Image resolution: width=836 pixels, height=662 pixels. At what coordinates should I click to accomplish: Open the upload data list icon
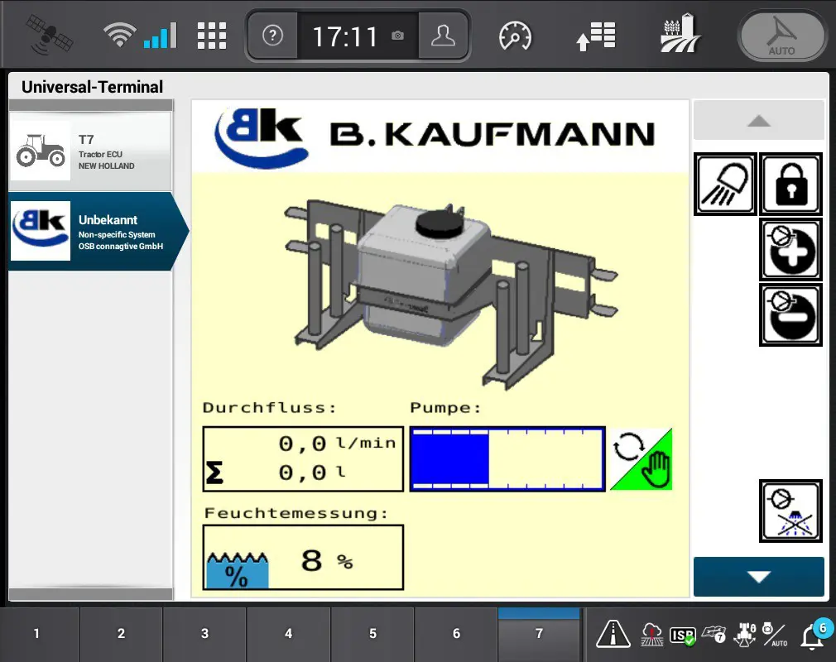596,36
